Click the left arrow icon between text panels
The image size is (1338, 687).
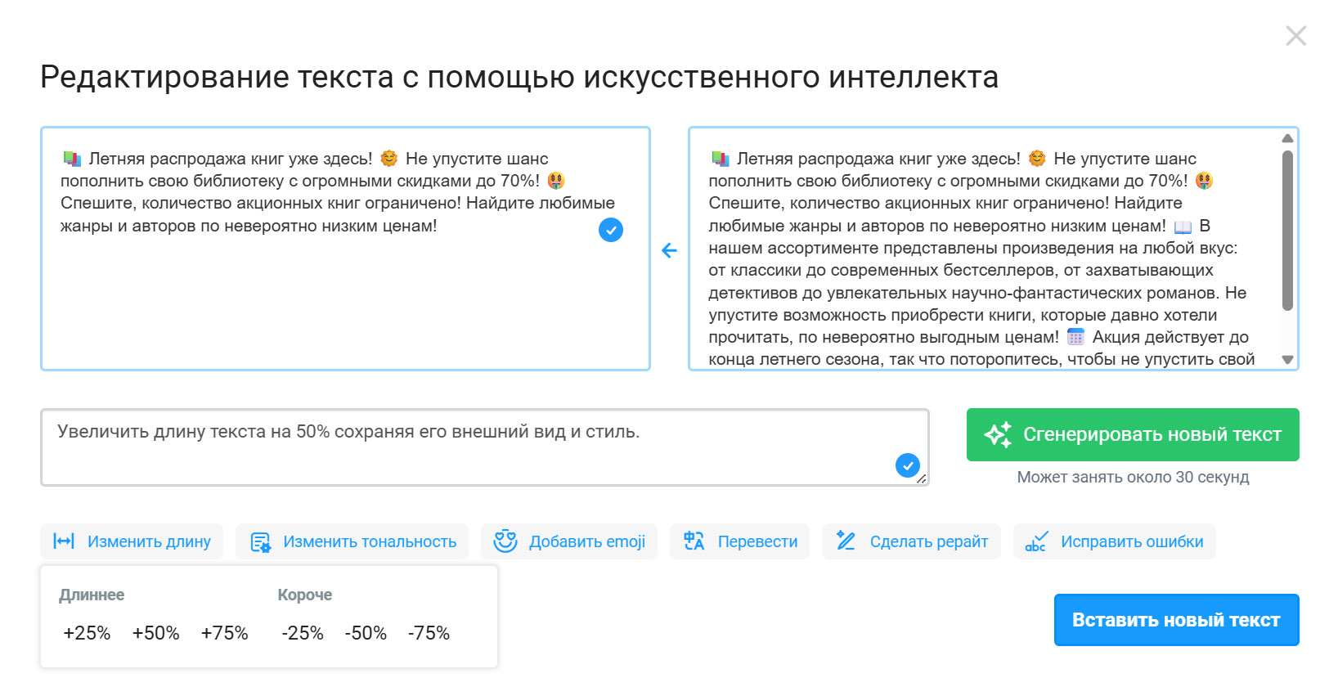[x=669, y=250]
